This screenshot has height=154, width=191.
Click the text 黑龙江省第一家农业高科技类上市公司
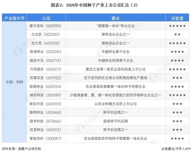click(115, 69)
